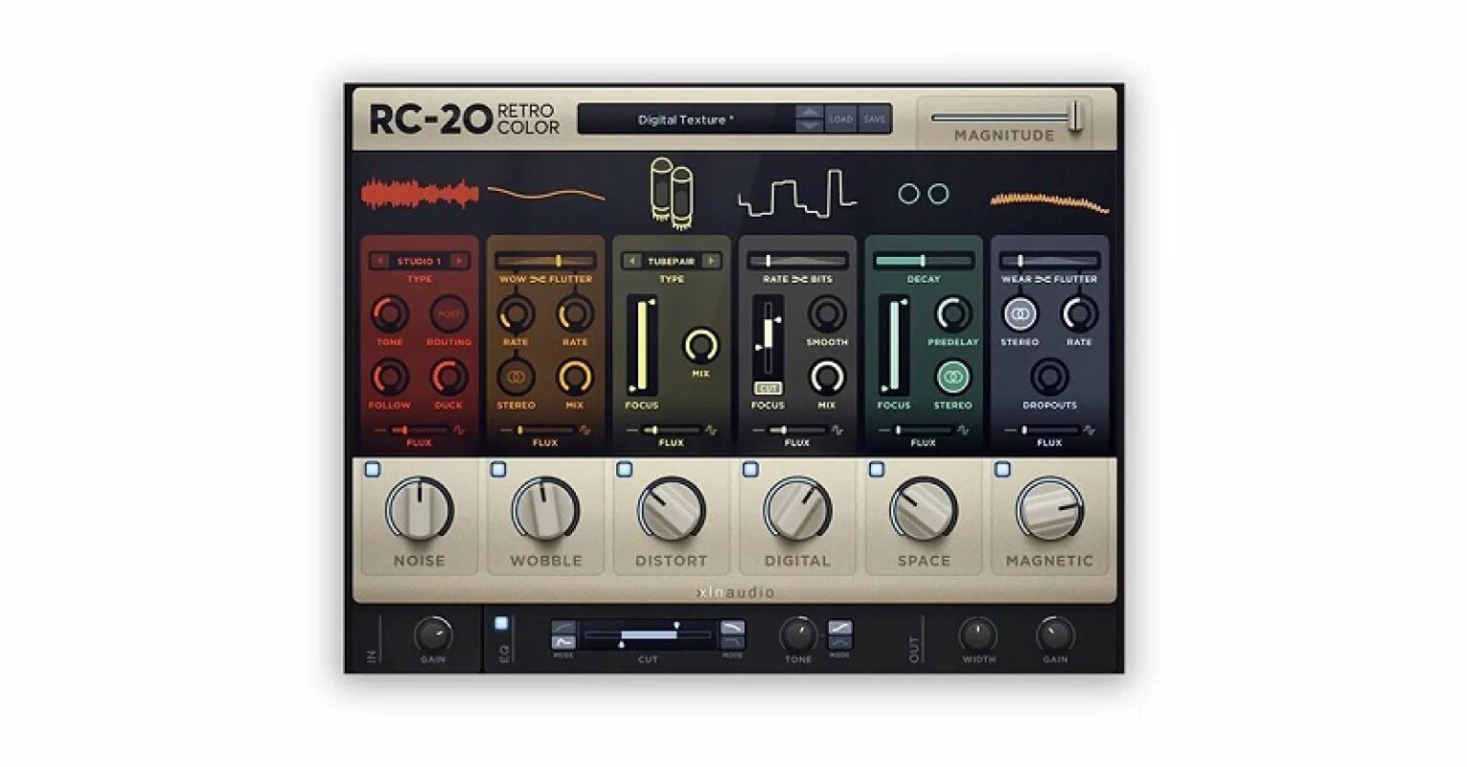Select next noise type right arrow
This screenshot has width=1467, height=767.
pyautogui.click(x=459, y=261)
